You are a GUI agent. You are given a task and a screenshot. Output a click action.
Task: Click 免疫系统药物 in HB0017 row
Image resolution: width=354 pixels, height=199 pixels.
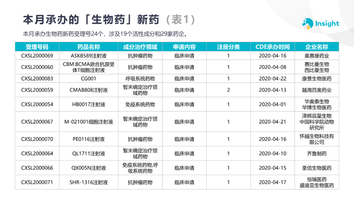tap(140, 104)
